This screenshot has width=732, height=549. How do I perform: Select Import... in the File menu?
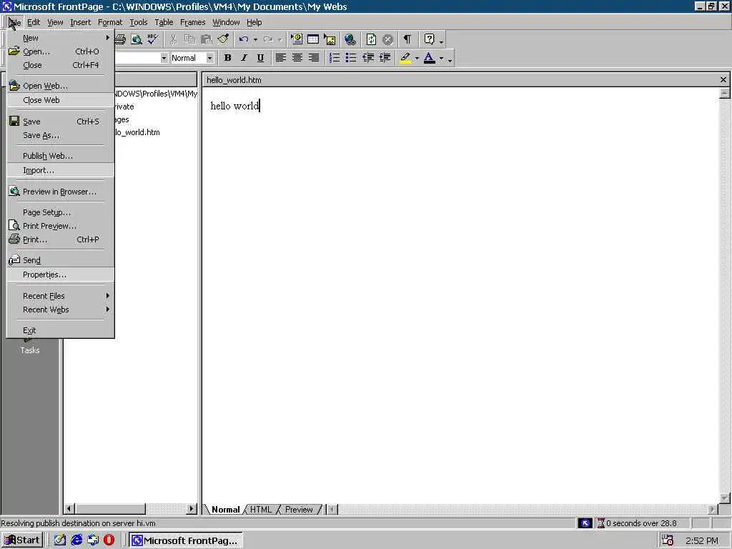[61, 170]
